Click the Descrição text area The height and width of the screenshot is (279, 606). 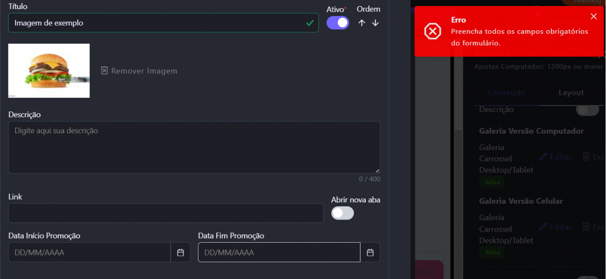tap(194, 147)
